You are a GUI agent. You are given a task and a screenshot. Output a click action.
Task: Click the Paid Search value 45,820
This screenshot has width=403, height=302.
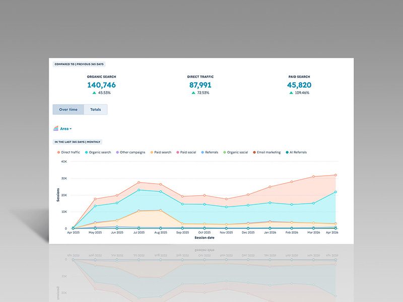(299, 85)
